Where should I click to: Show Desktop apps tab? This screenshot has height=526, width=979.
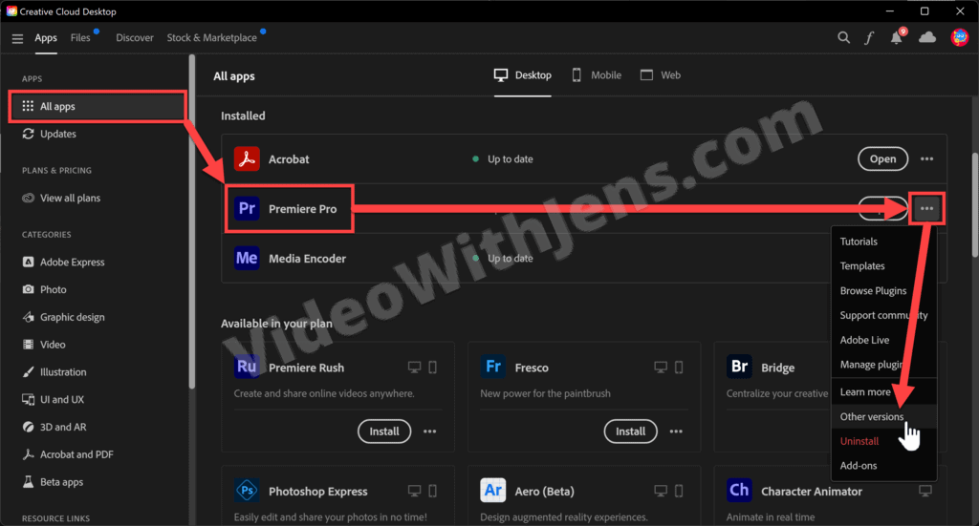point(523,75)
